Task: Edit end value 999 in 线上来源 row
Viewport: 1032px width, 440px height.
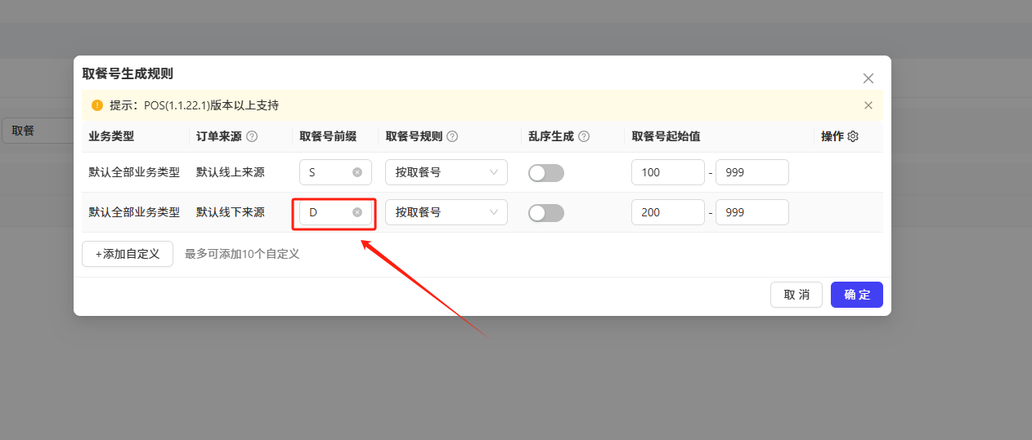Action: pos(752,172)
